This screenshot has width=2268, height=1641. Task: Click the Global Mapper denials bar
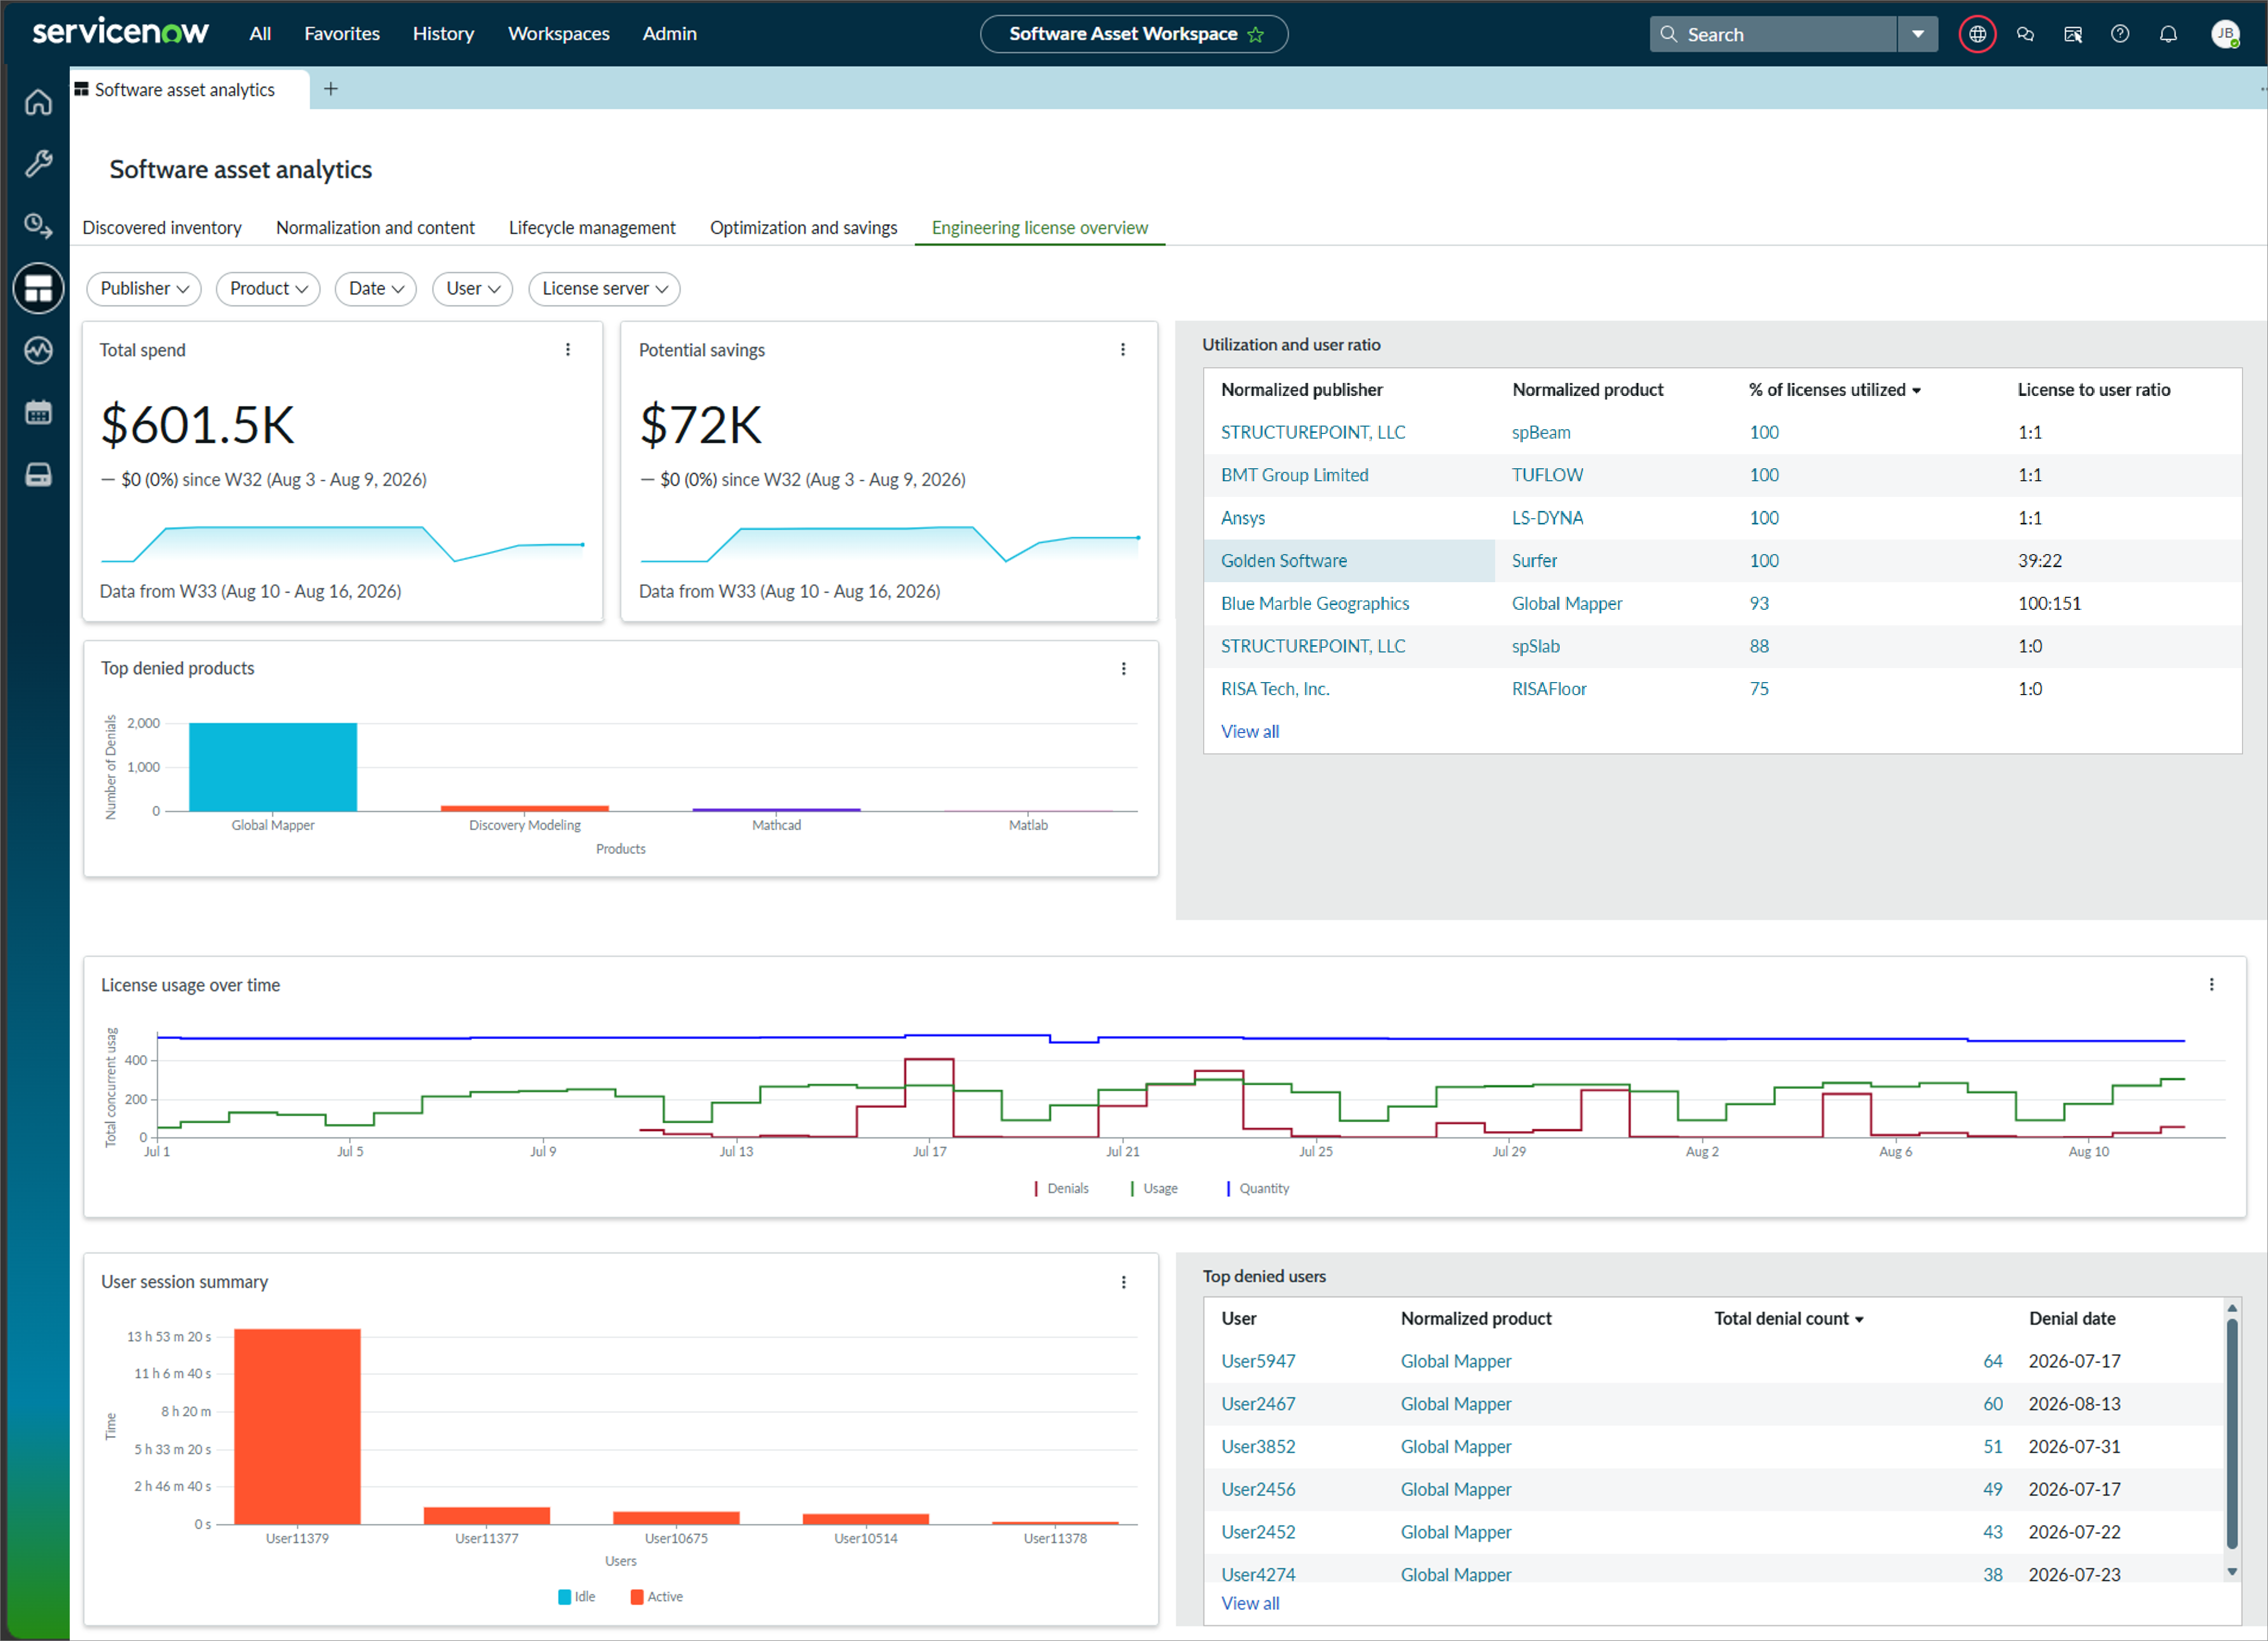[x=272, y=766]
